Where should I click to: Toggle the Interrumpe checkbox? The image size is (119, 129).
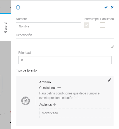tap(86, 25)
